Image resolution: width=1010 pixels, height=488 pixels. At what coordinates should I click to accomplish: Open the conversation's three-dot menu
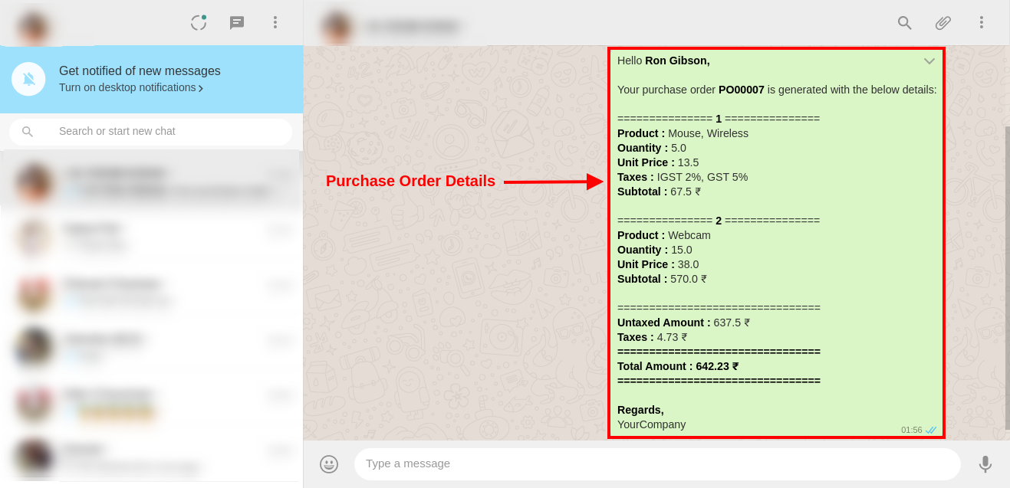pos(981,22)
